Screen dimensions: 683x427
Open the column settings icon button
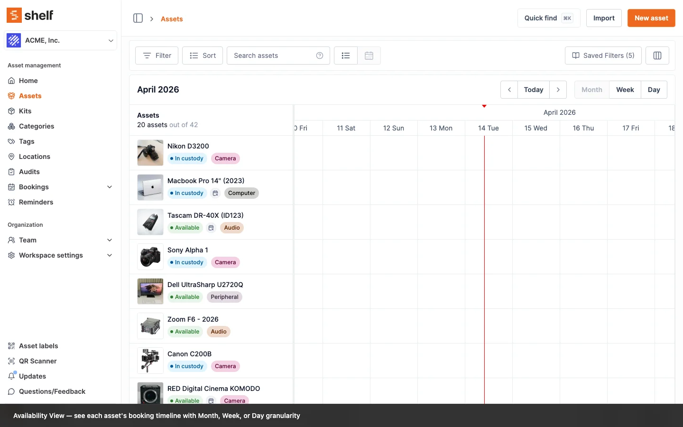(x=657, y=56)
